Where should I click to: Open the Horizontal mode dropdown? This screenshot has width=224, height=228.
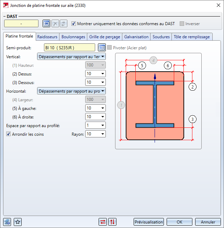(x=71, y=91)
